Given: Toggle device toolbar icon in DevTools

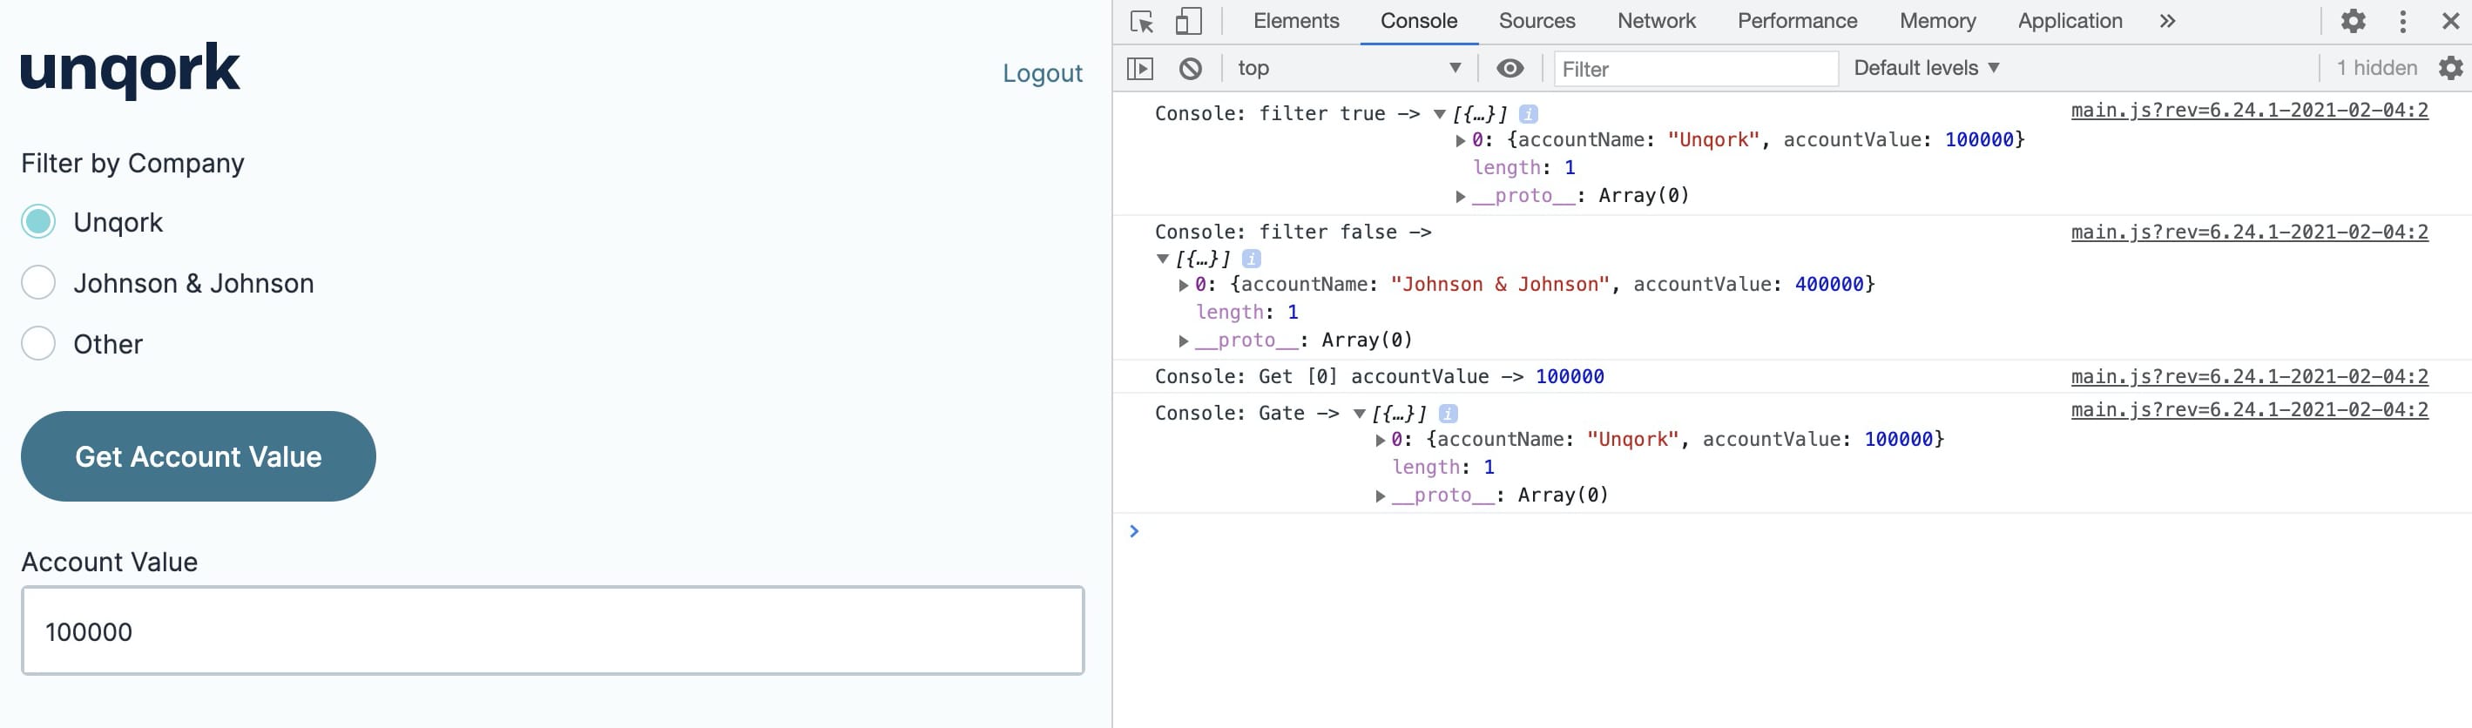Looking at the screenshot, I should point(1188,21).
